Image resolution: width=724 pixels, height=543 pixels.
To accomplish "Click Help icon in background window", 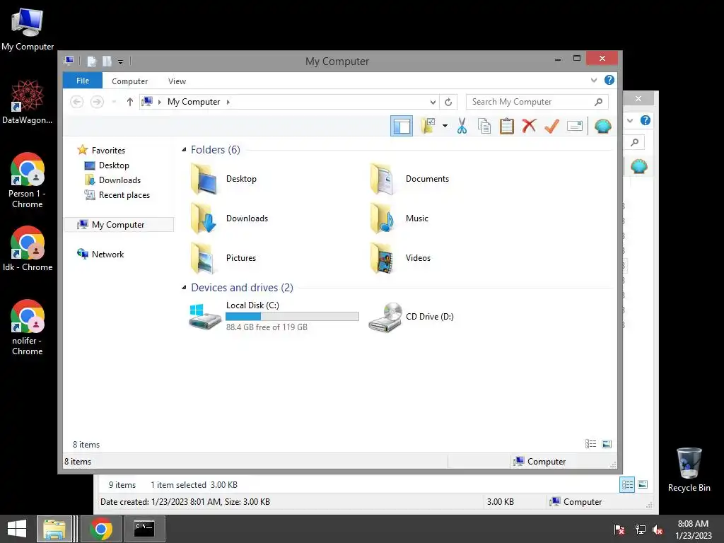I will point(645,120).
